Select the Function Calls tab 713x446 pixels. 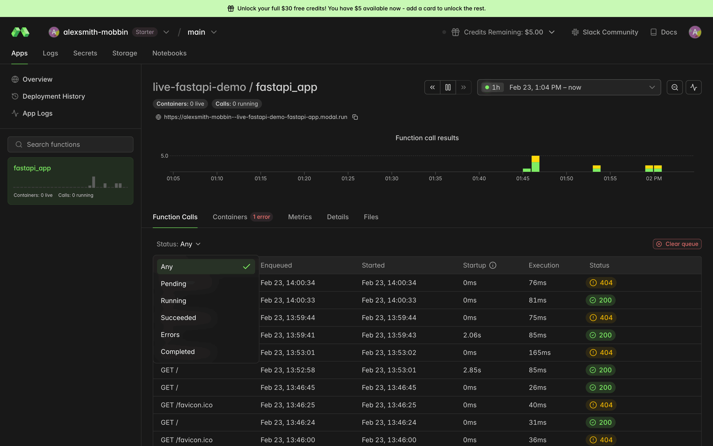[175, 217]
